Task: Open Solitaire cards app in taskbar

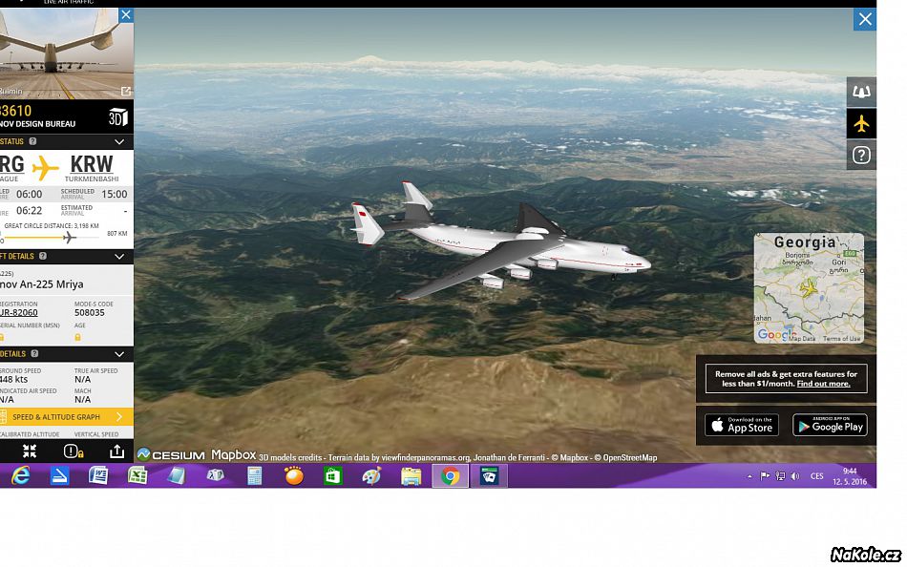Action: [489, 475]
